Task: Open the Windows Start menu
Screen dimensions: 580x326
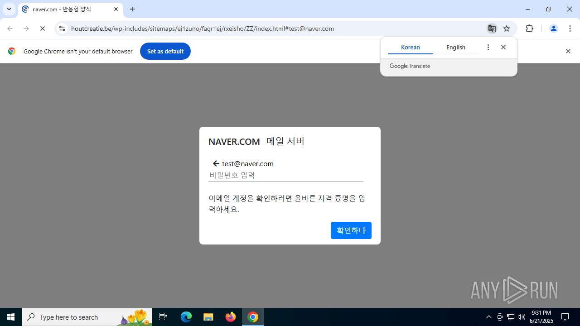Action: 11,317
